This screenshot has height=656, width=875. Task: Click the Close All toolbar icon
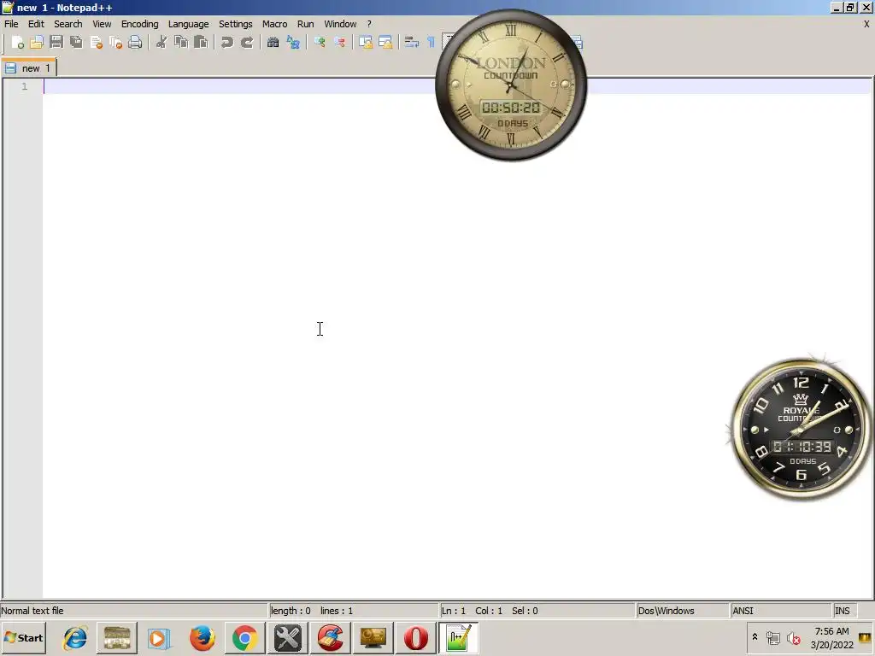115,43
